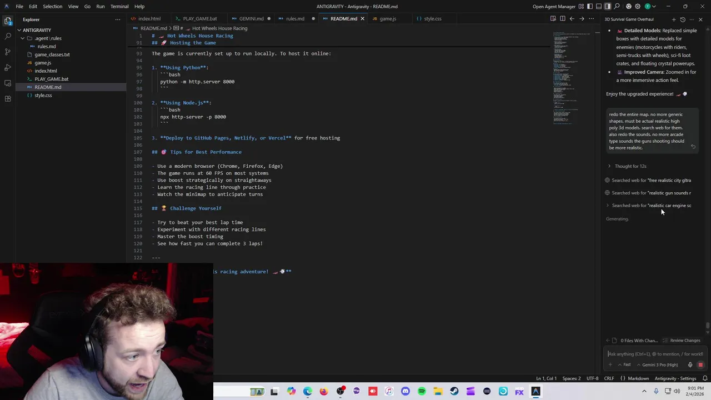Viewport: 711px width, 400px height.
Task: Stop generation with red stop button
Action: point(700,365)
